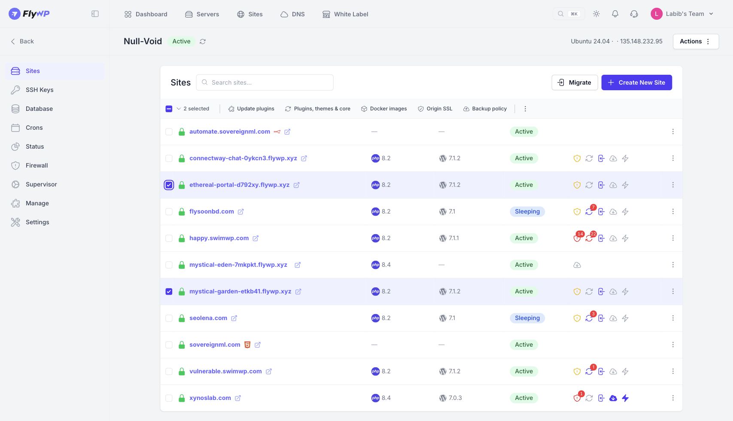733x421 pixels.
Task: Click magic login icon for seolena.com
Action: pos(601,318)
